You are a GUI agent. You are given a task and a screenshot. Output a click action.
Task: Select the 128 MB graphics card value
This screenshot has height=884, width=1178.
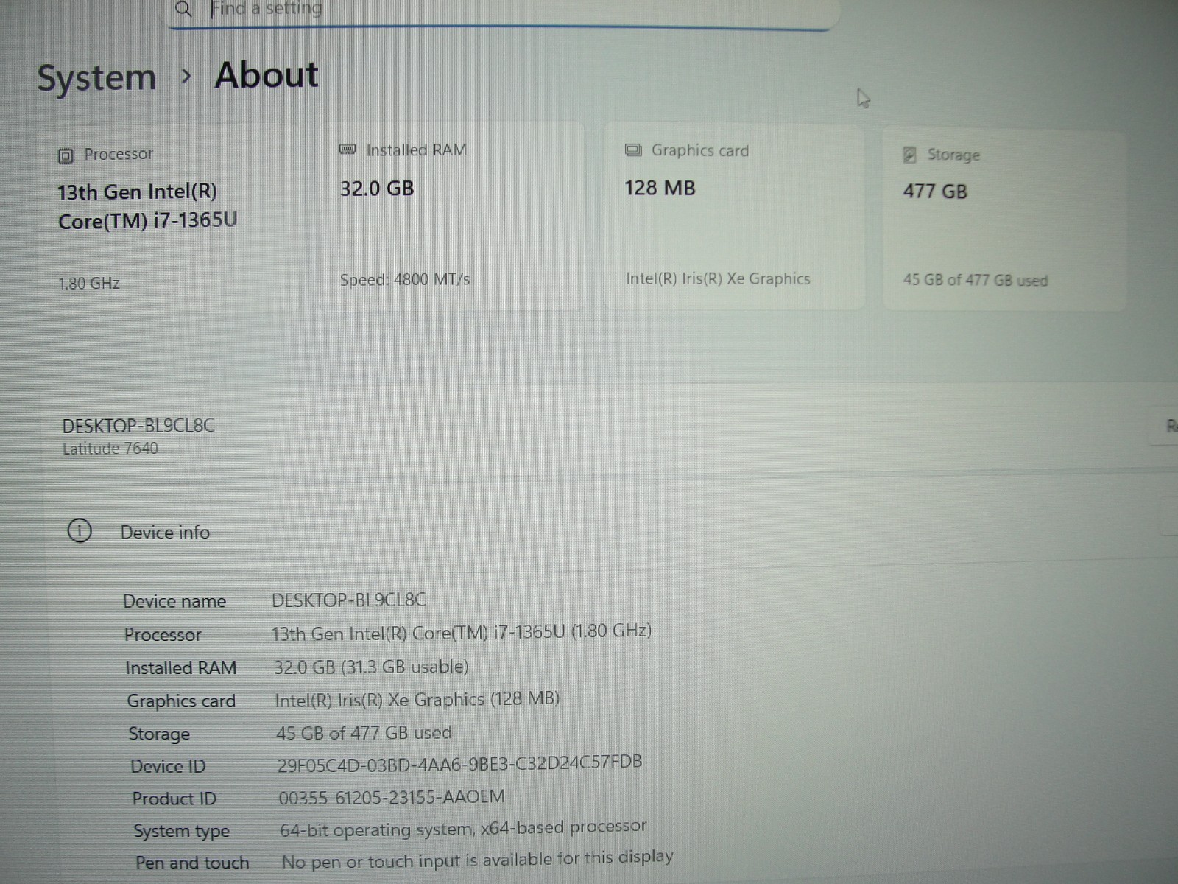pyautogui.click(x=660, y=188)
